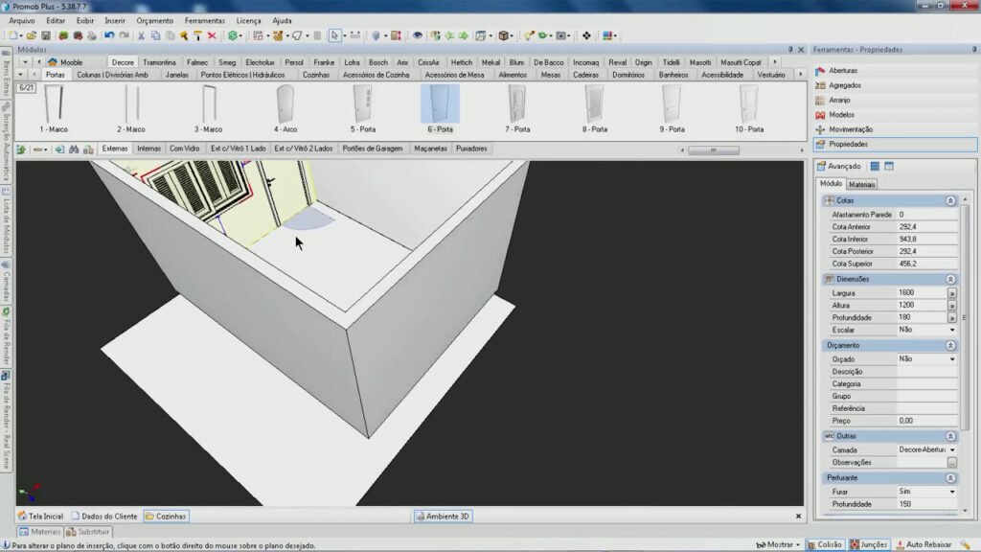Click the Copy icon in toolbar
Image resolution: width=981 pixels, height=552 pixels.
156,35
